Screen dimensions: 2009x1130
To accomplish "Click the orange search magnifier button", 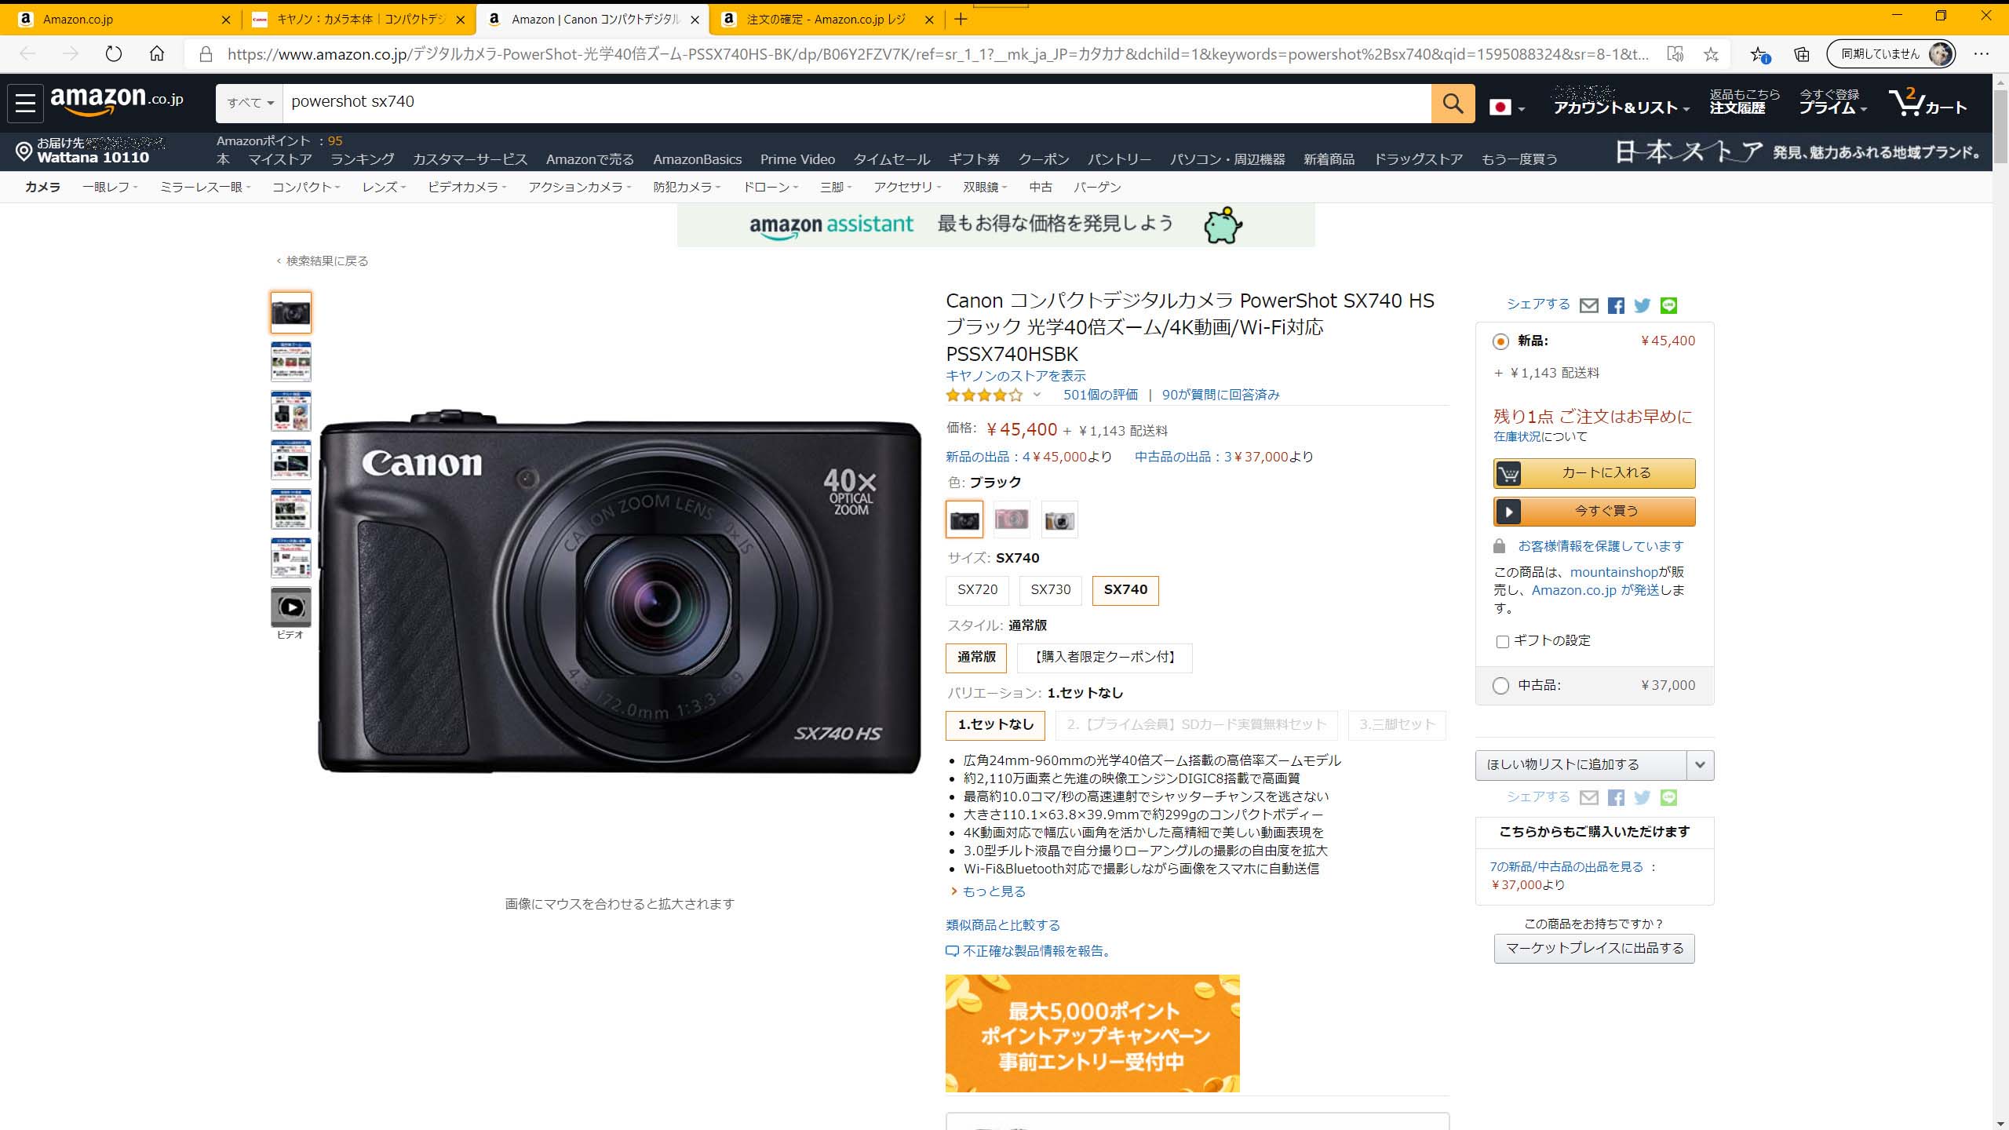I will [x=1453, y=103].
